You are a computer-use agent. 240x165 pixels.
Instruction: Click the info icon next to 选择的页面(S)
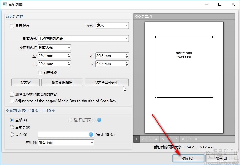tap(99, 120)
